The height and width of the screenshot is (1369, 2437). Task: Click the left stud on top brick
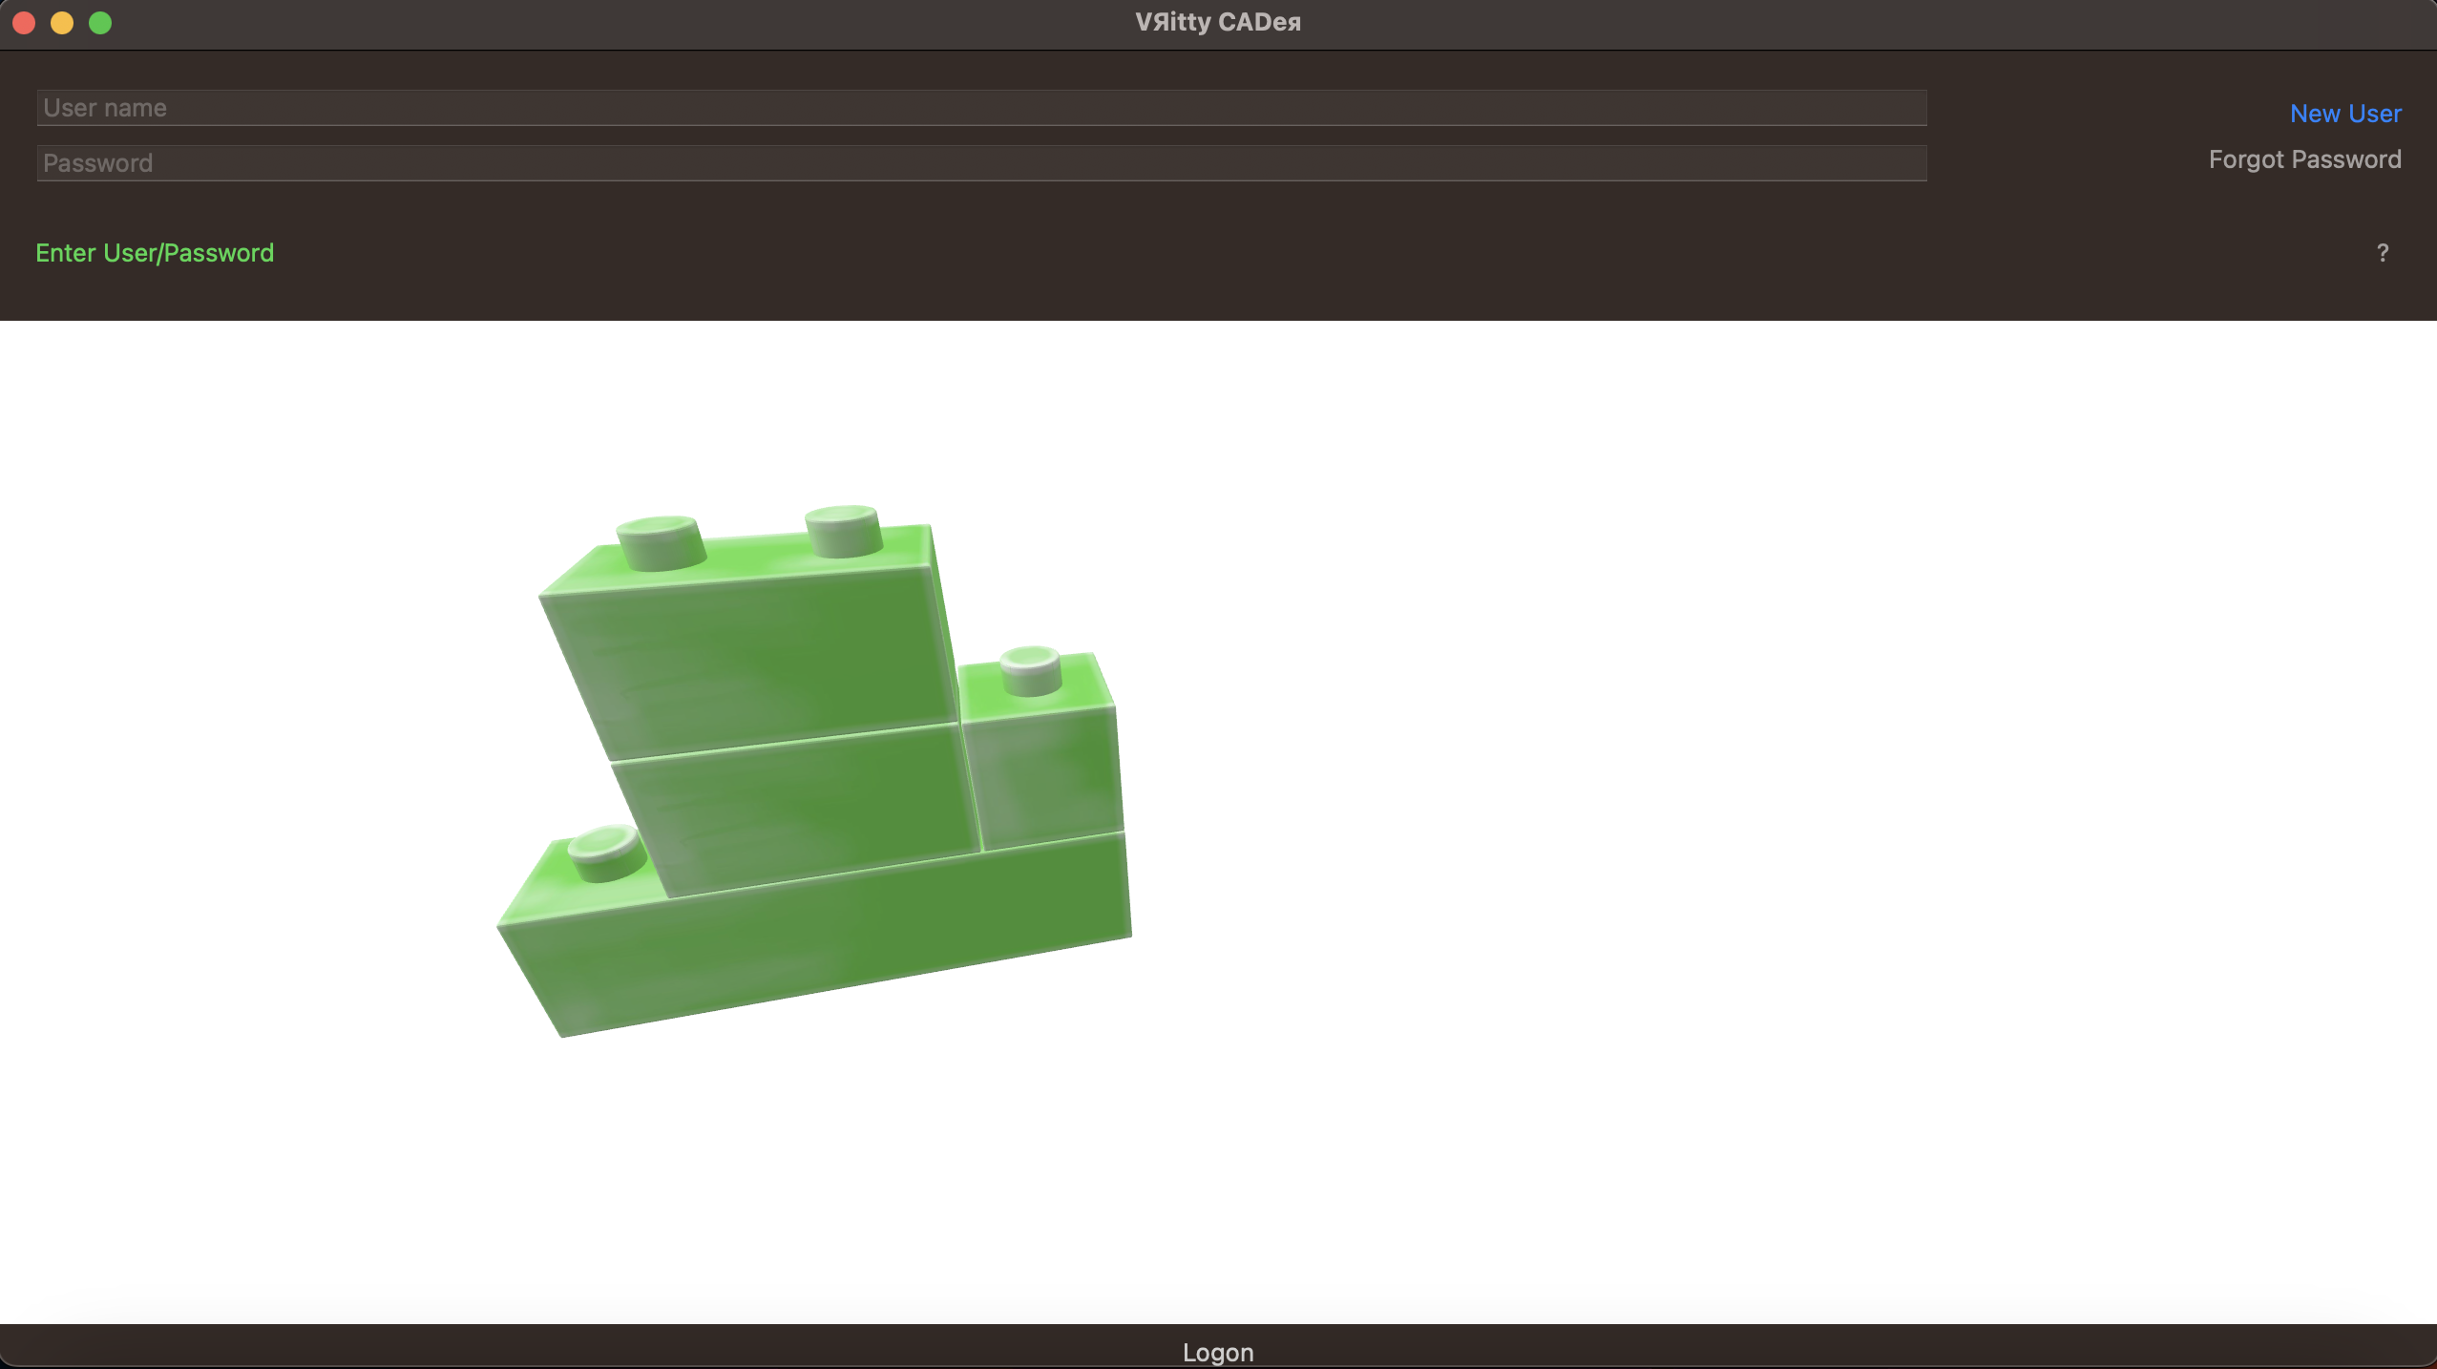661,540
